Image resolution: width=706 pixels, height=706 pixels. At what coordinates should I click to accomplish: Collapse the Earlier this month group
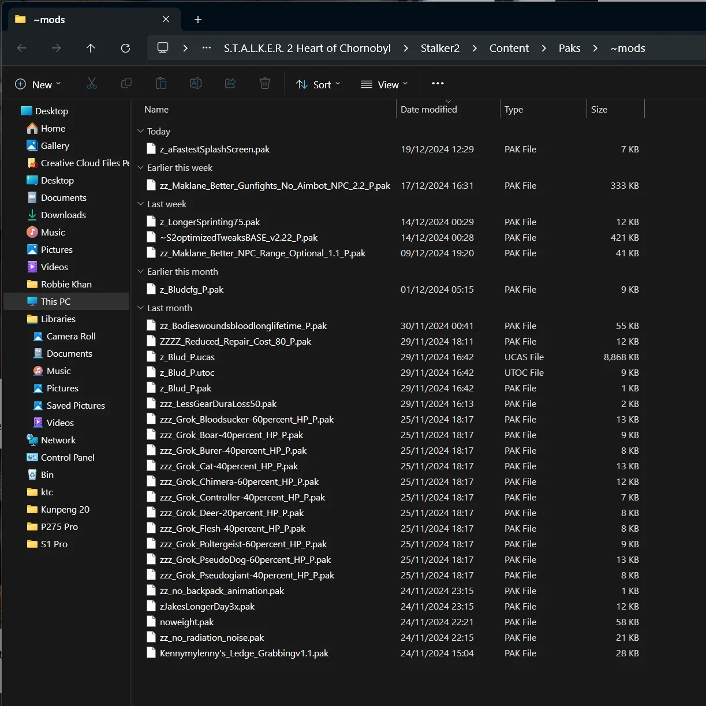(x=140, y=271)
